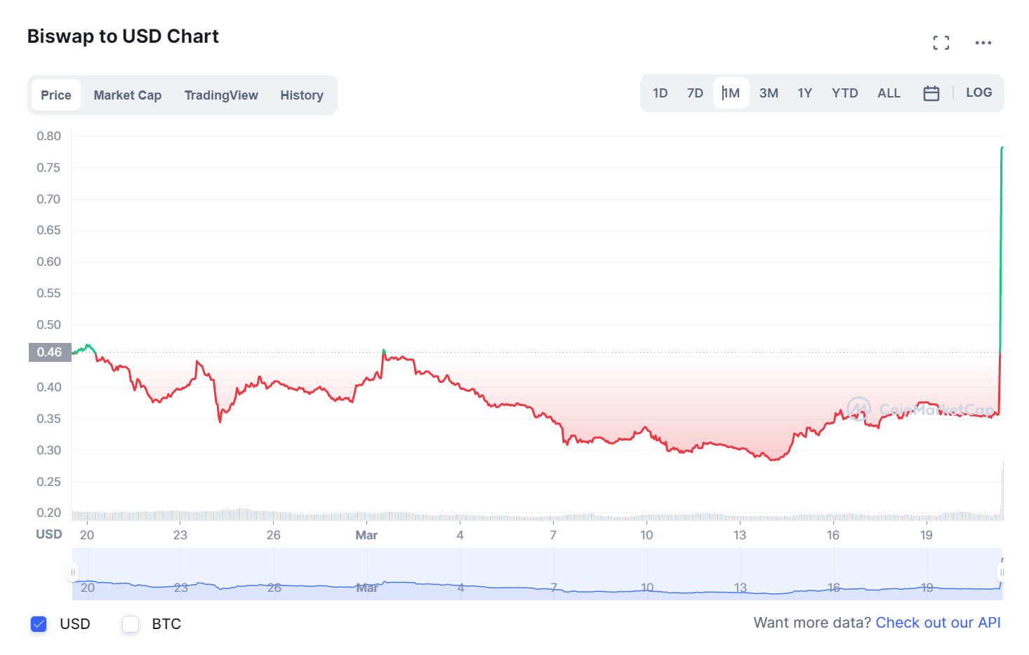
Task: Select the YTD time range
Action: [845, 93]
